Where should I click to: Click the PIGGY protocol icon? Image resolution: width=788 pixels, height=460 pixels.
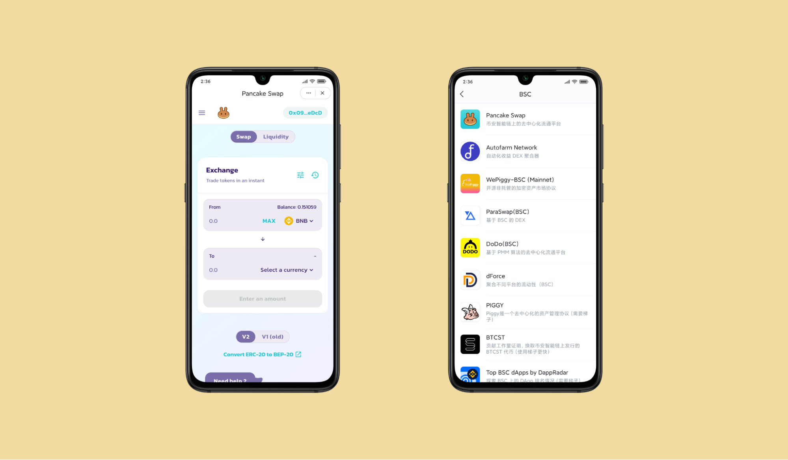coord(469,312)
